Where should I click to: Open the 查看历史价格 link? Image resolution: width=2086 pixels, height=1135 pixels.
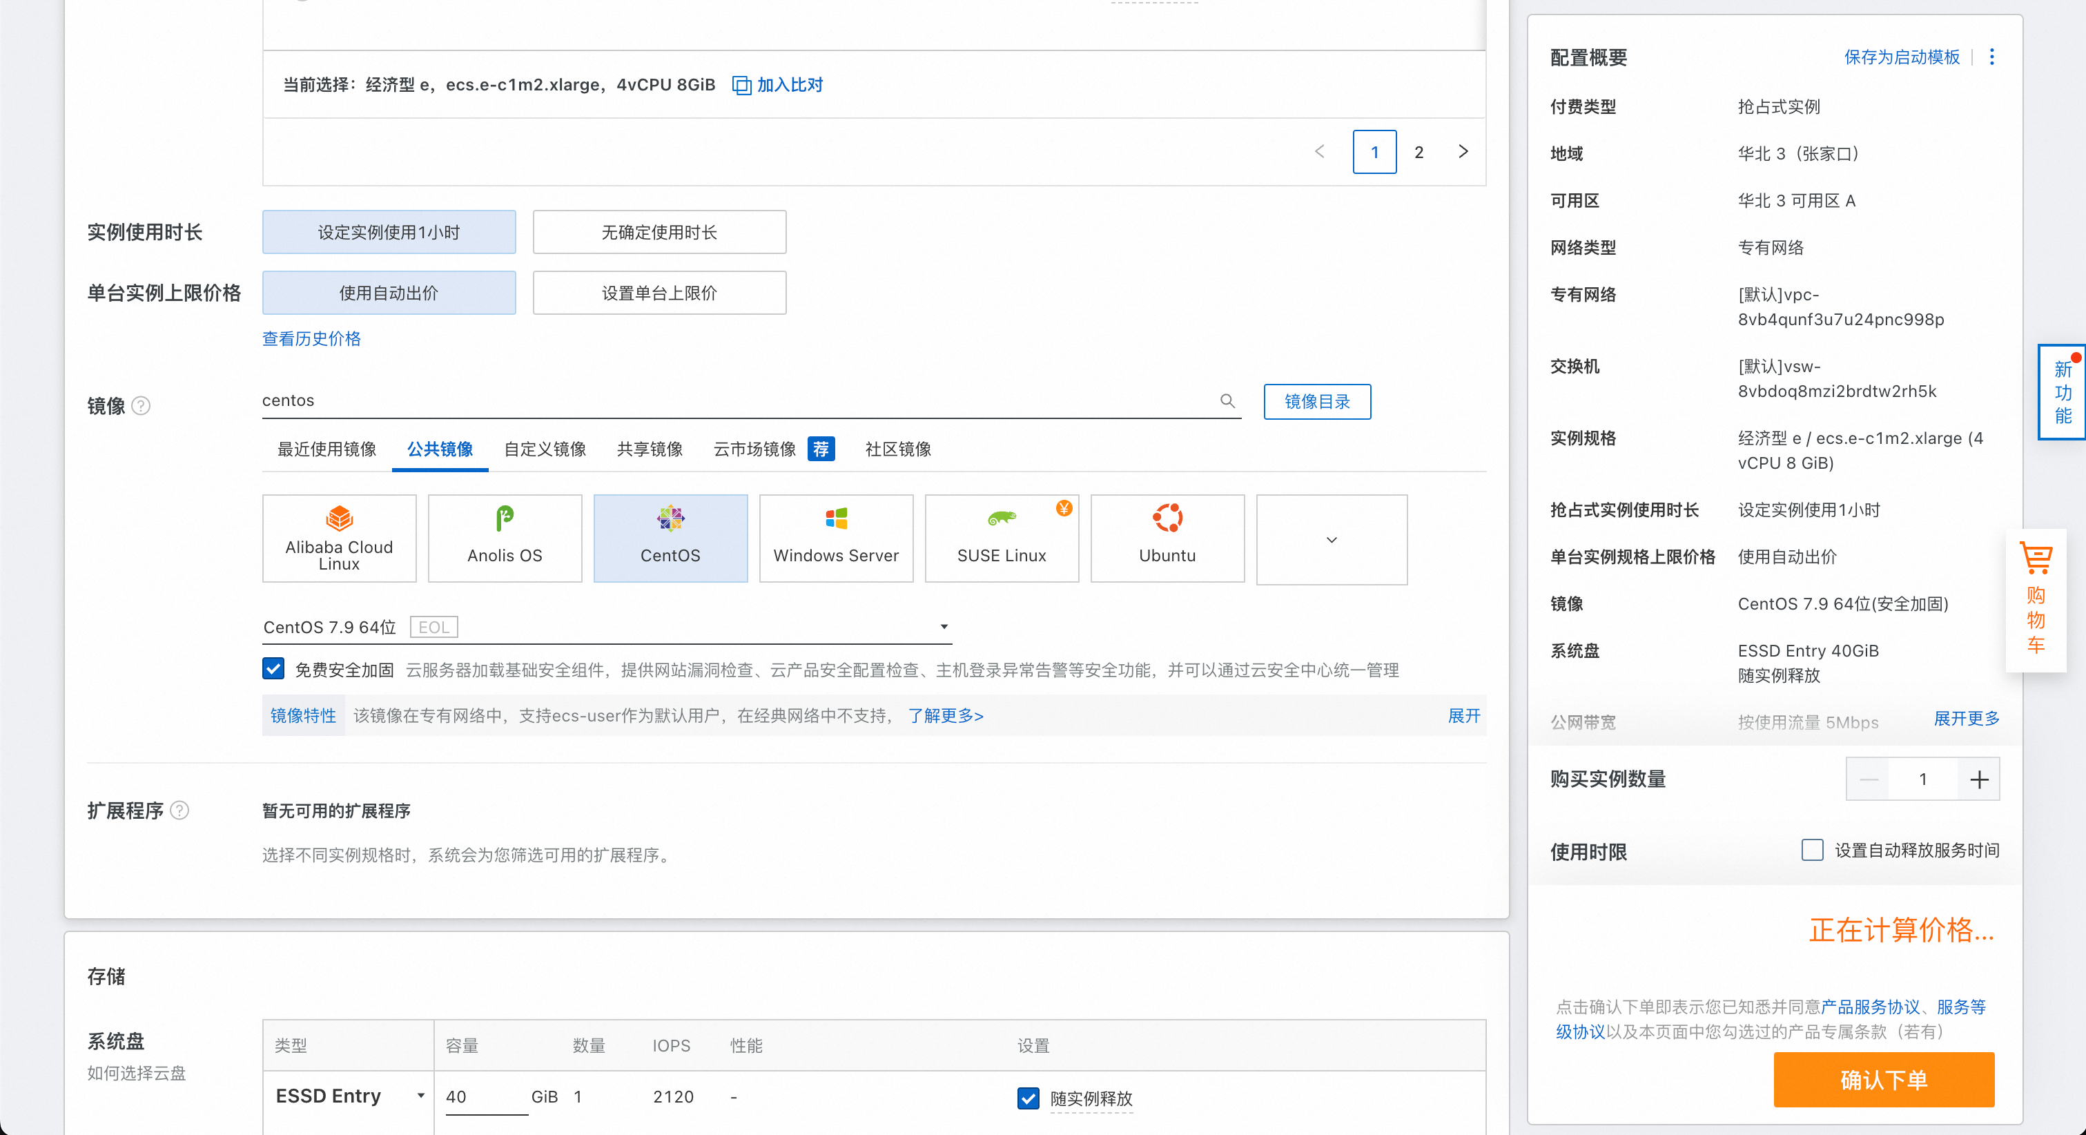pyautogui.click(x=312, y=339)
